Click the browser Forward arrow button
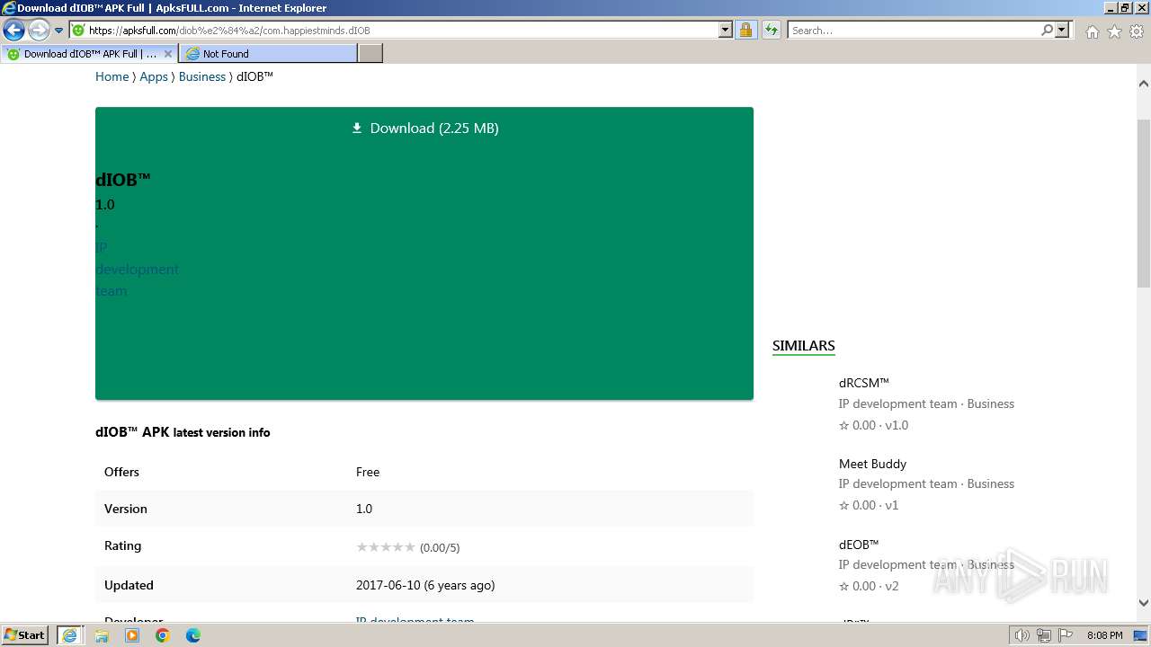Viewport: 1151px width, 647px height. pyautogui.click(x=38, y=31)
